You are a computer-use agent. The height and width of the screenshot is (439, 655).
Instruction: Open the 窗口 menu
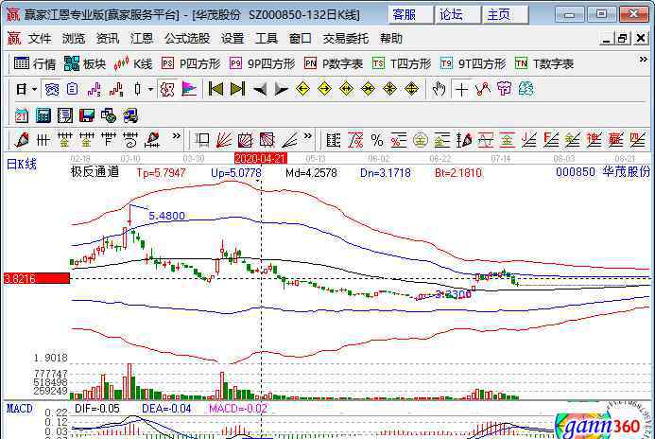[x=300, y=39]
